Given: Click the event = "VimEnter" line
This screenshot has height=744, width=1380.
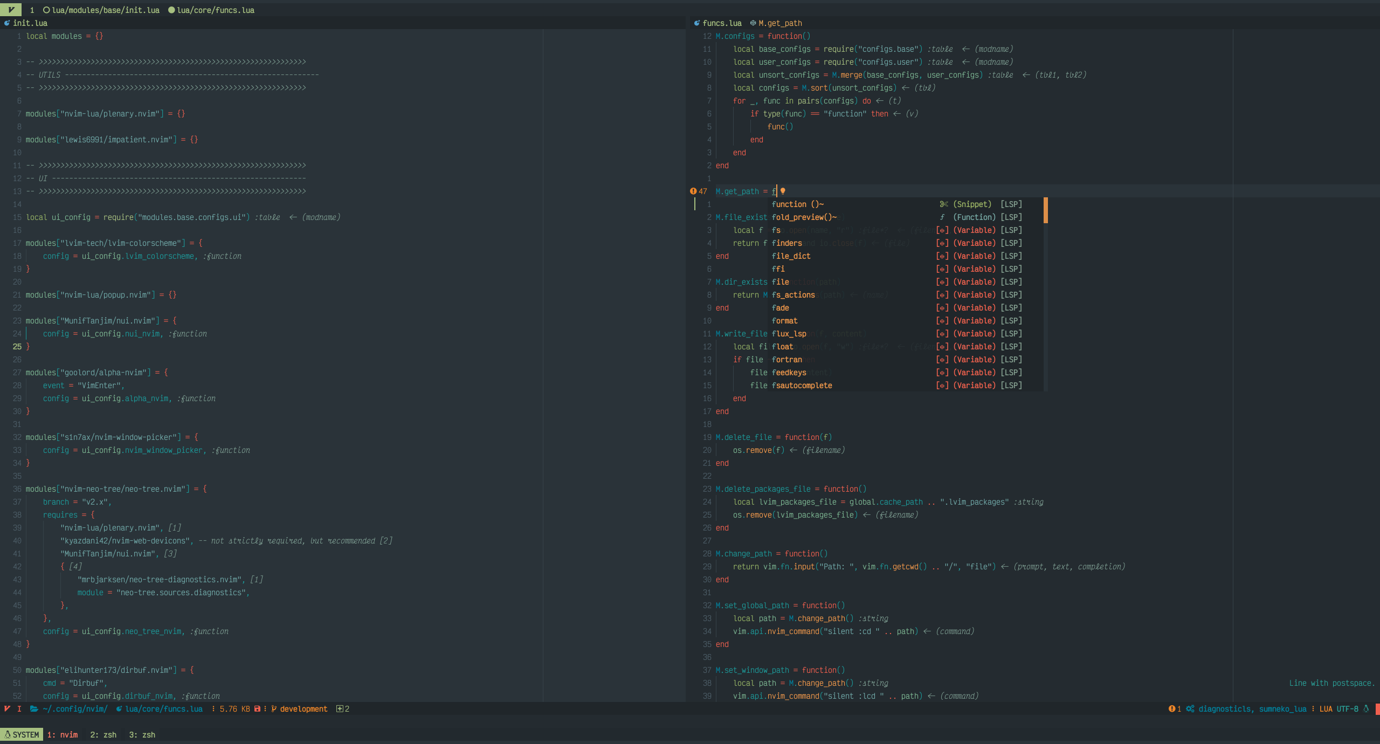Looking at the screenshot, I should coord(84,385).
